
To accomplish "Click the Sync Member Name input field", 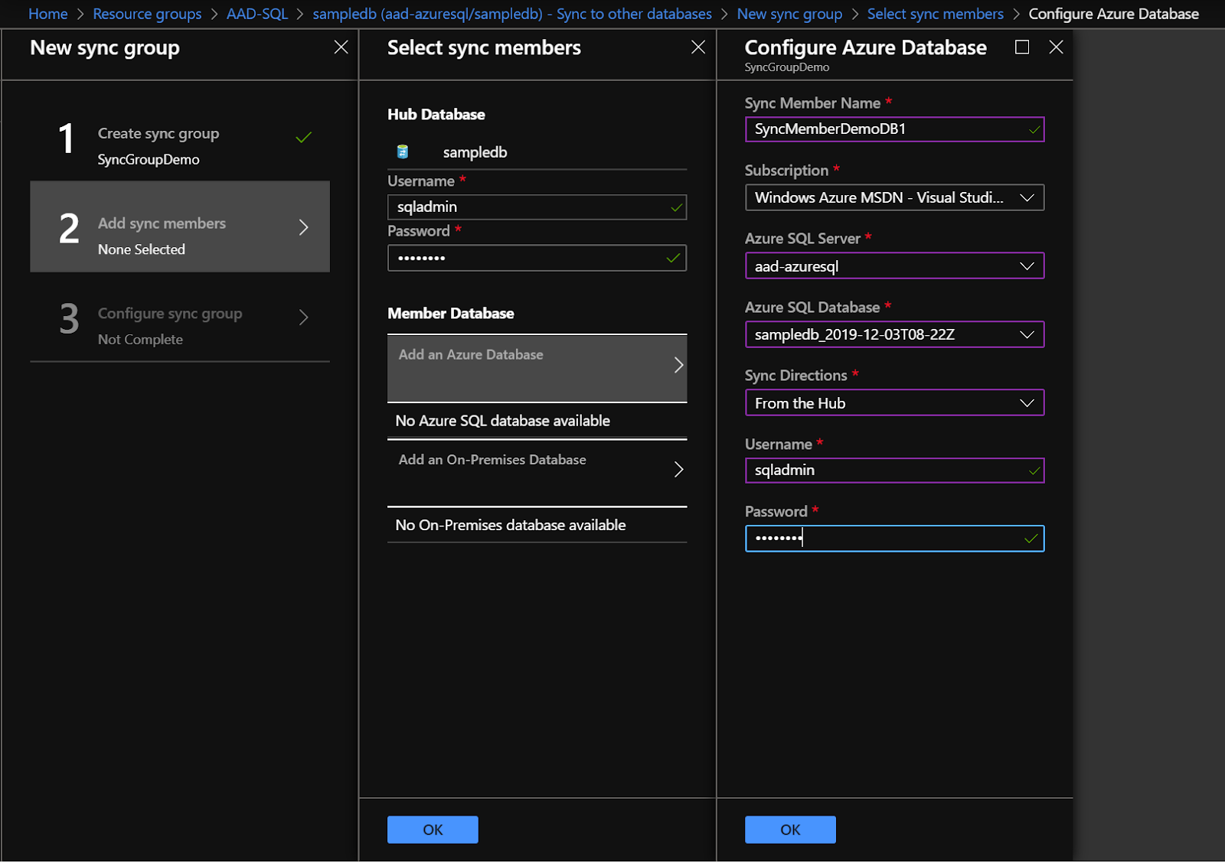I will click(880, 129).
